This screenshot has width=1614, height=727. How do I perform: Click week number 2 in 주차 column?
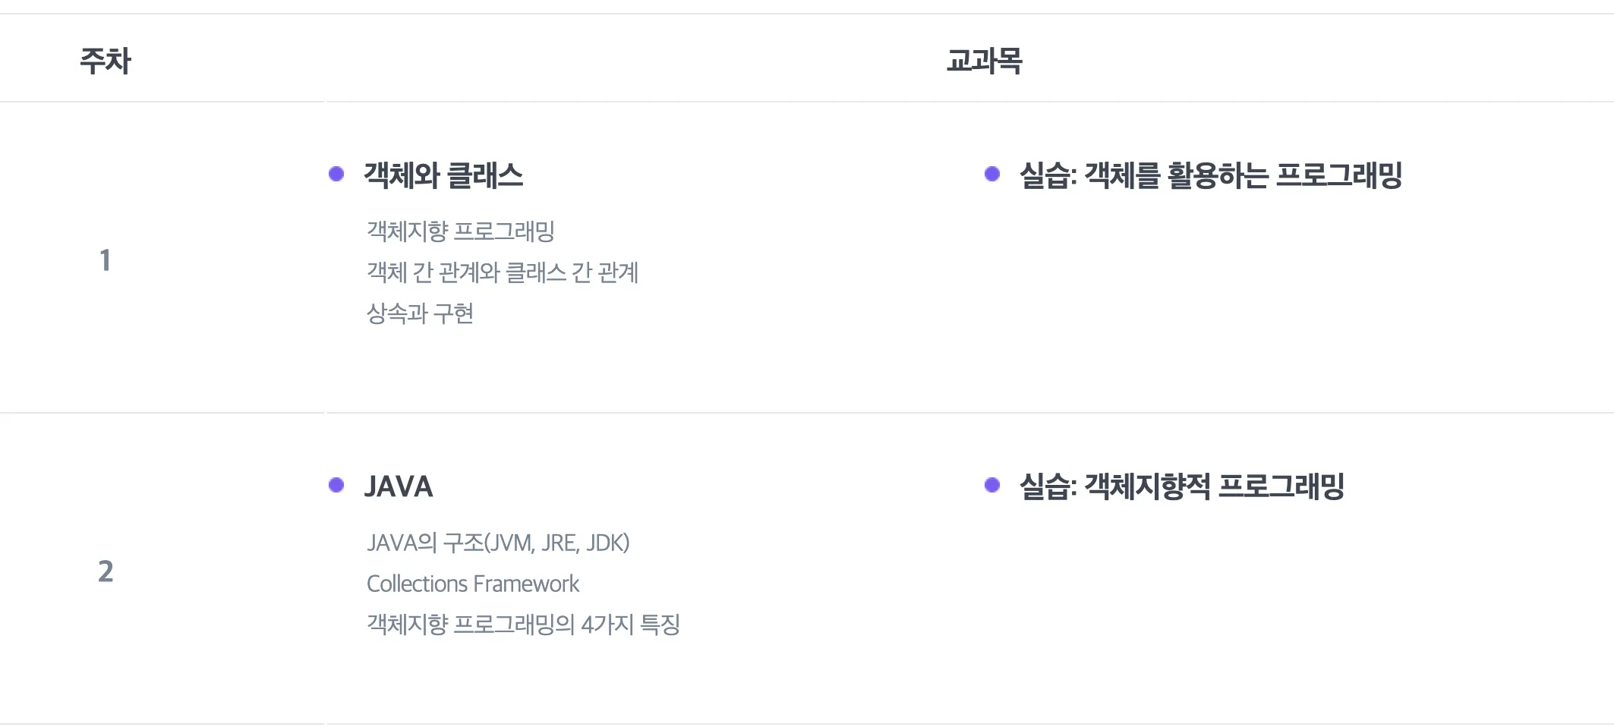[x=106, y=571]
